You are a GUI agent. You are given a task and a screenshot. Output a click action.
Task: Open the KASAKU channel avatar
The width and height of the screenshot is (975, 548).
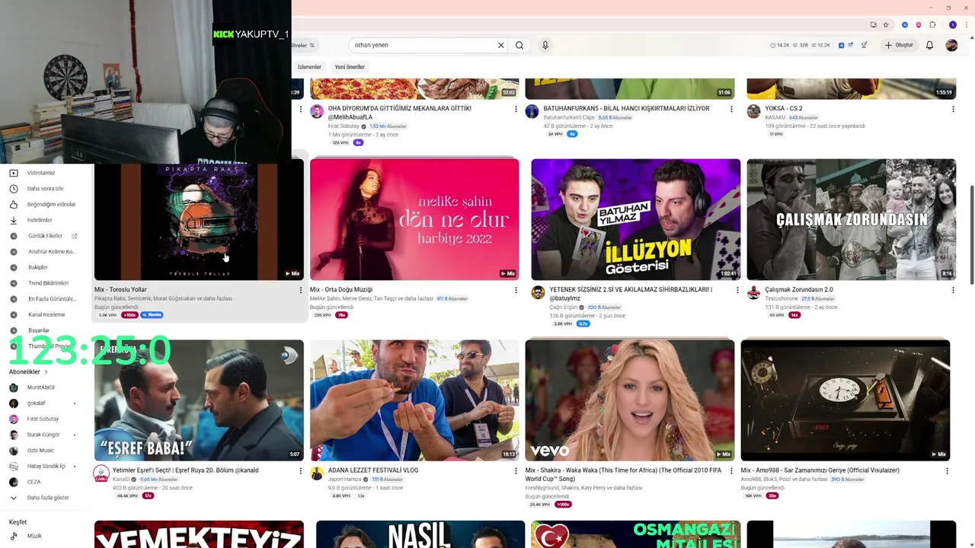pos(753,112)
